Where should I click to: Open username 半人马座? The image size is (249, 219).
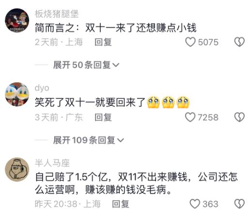[52, 163]
